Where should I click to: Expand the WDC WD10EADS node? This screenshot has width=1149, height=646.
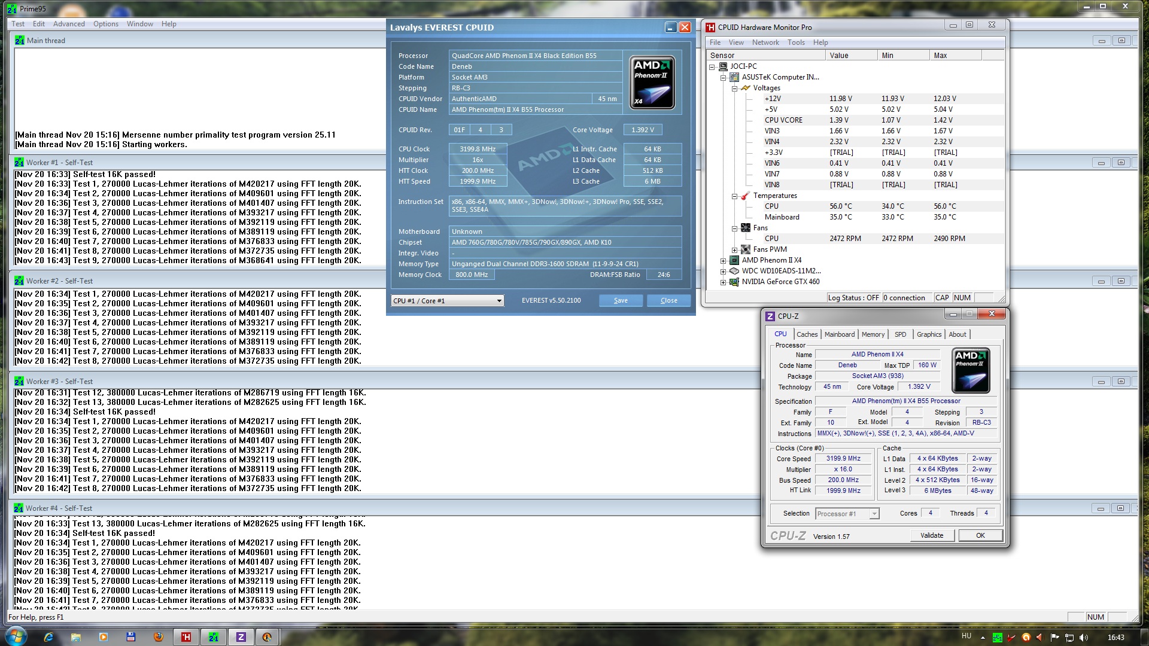pos(723,272)
